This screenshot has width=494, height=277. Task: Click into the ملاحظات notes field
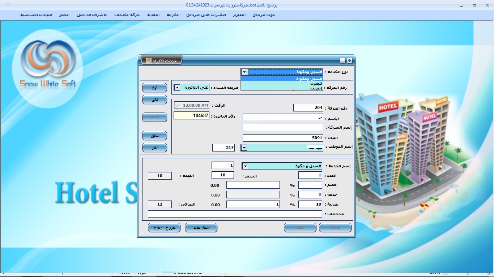click(235, 214)
